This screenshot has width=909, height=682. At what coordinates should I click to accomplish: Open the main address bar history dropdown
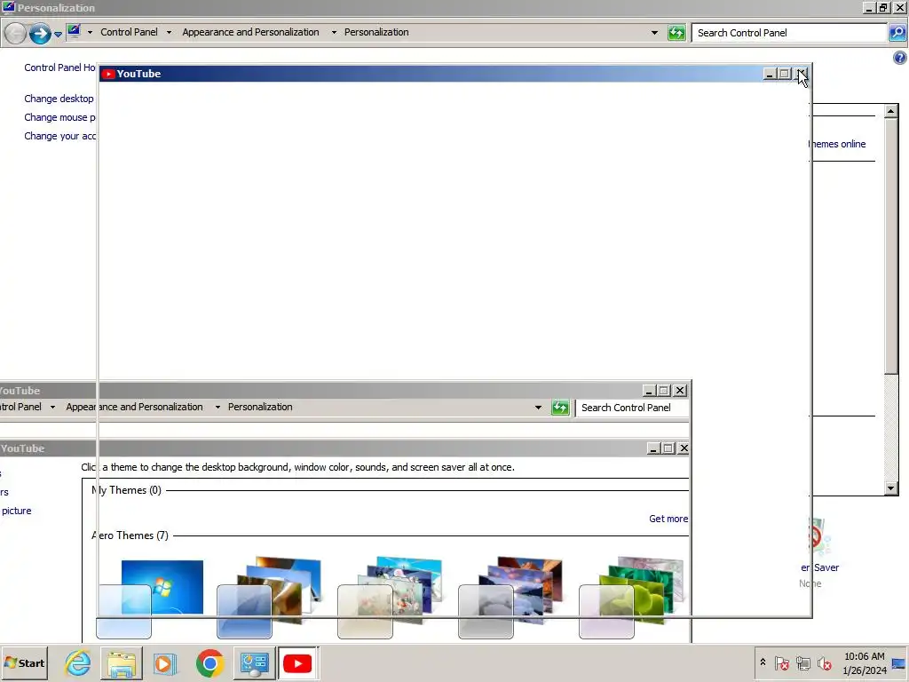654,33
